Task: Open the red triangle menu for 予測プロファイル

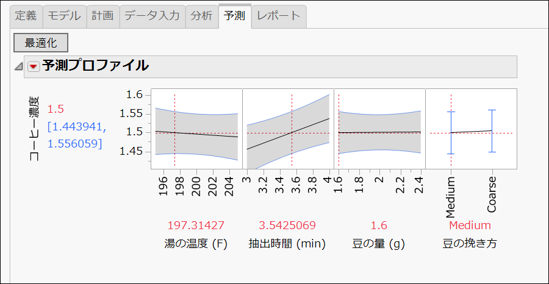Action: click(34, 66)
